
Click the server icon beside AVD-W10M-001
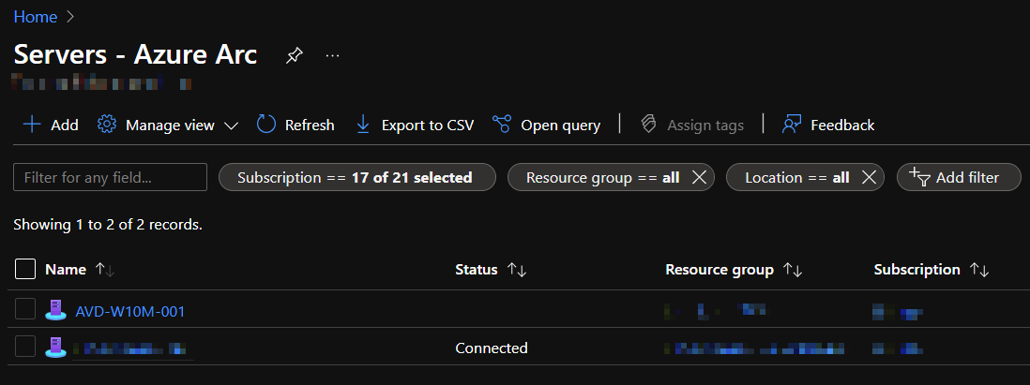coord(56,309)
